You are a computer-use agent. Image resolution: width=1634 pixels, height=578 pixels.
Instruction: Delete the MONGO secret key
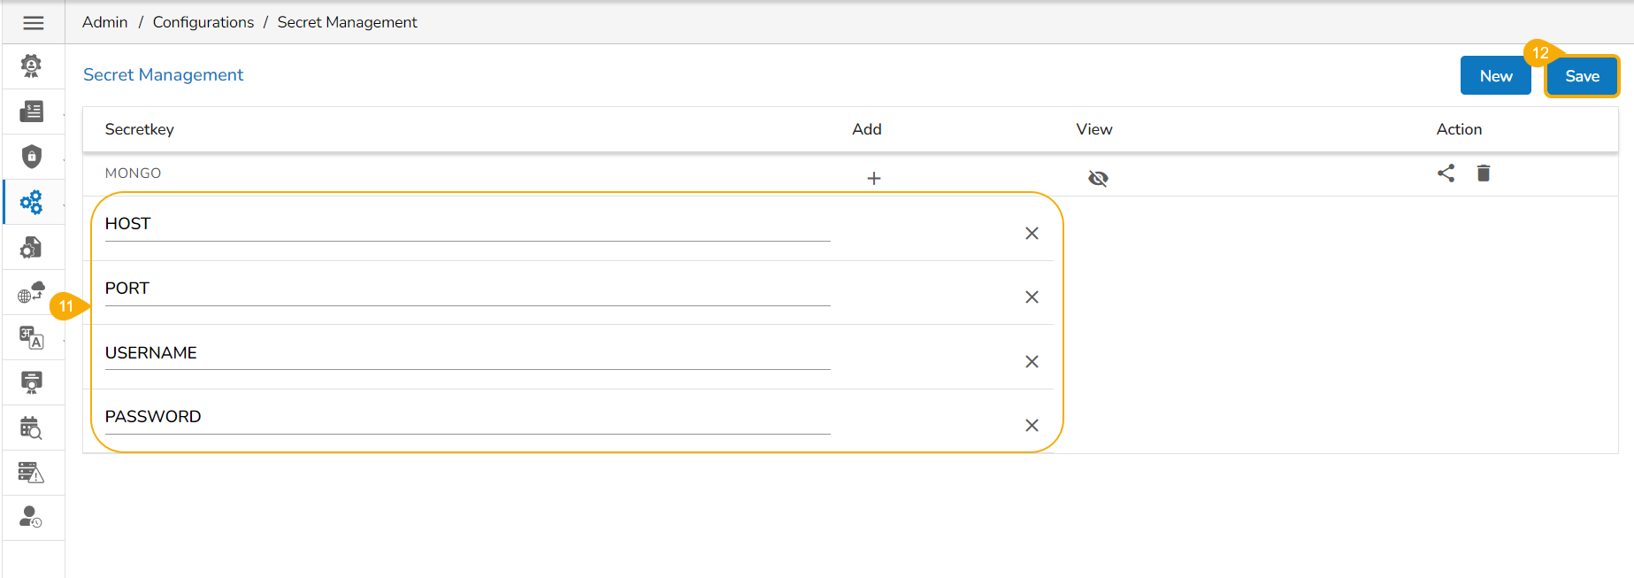(1484, 173)
